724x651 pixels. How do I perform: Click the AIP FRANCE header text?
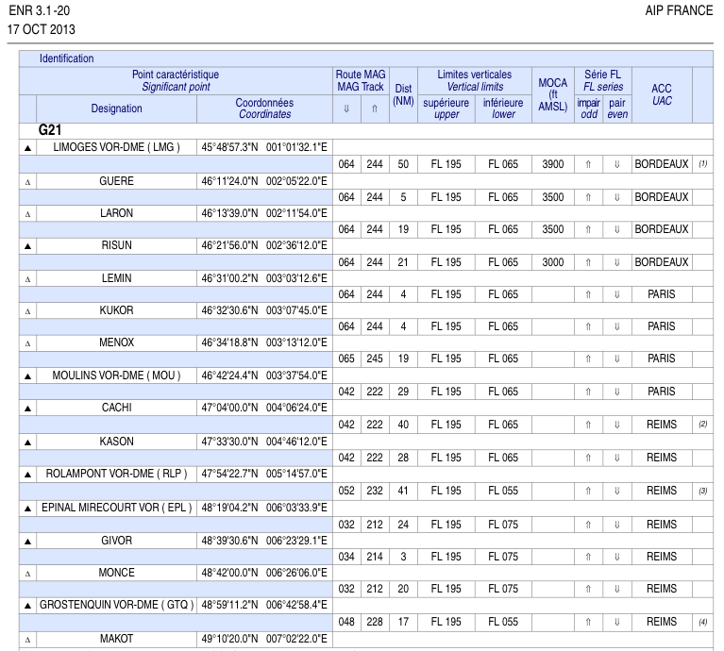coord(679,10)
